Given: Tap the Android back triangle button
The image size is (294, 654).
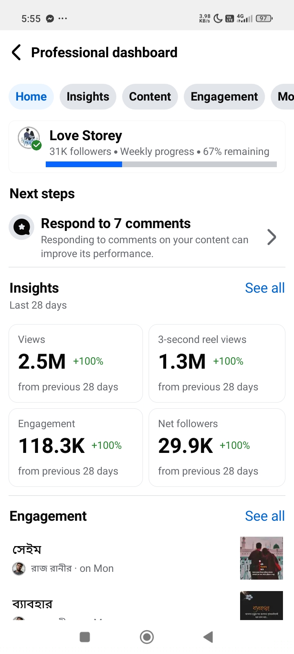Looking at the screenshot, I should pyautogui.click(x=208, y=637).
